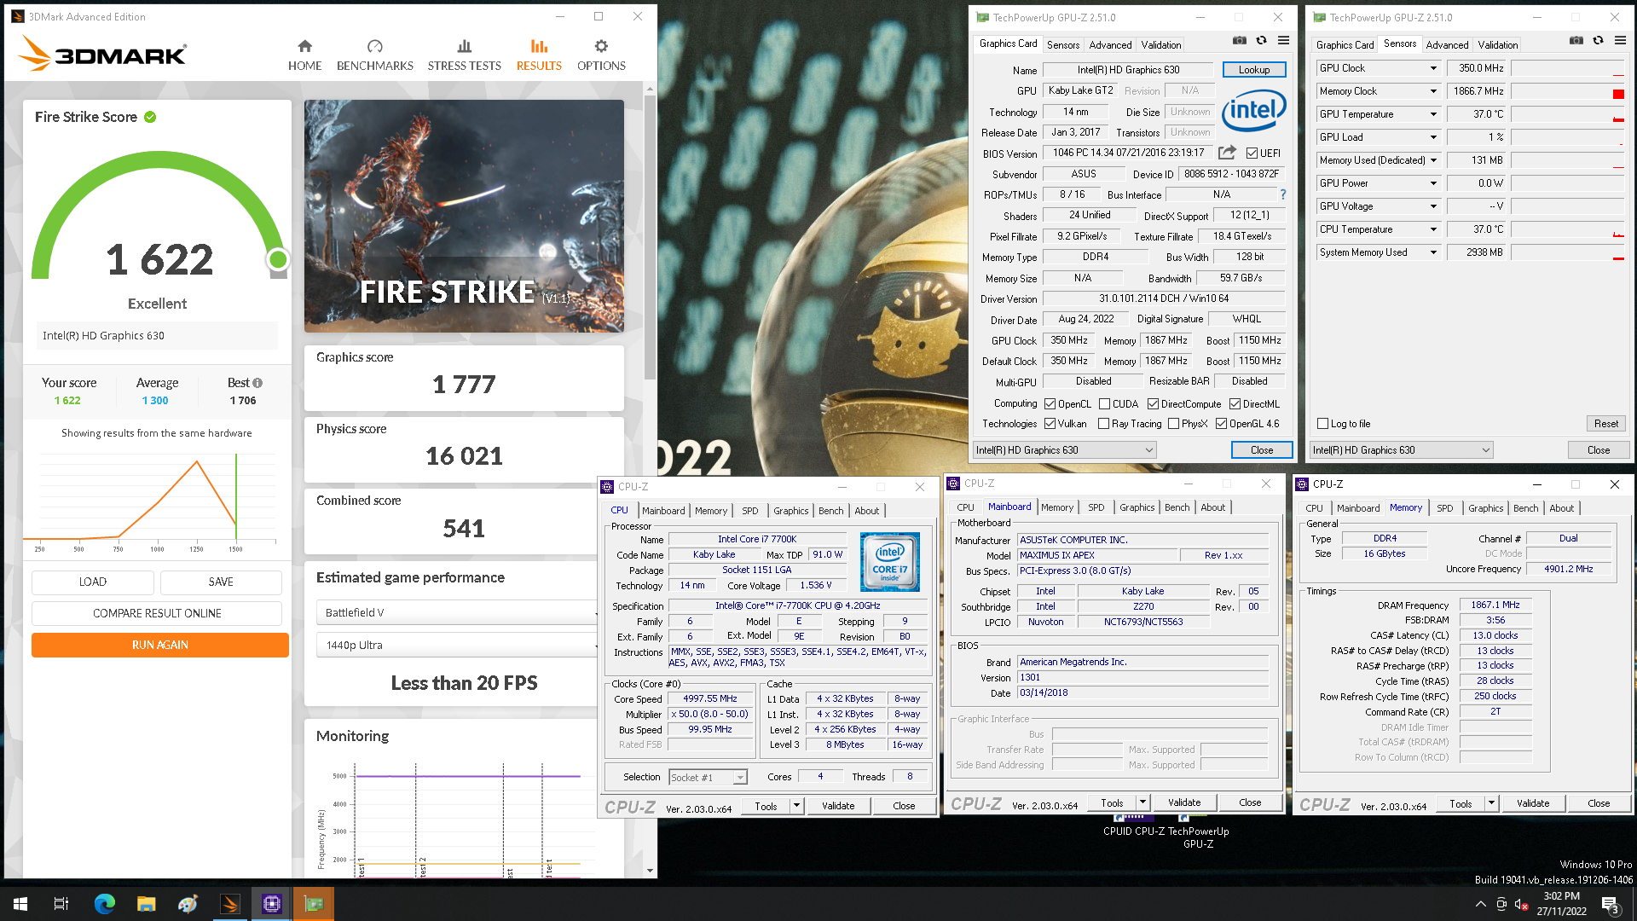Take screenshot in GPU-Z Graphics Card window
This screenshot has height=921, width=1637.
point(1240,40)
